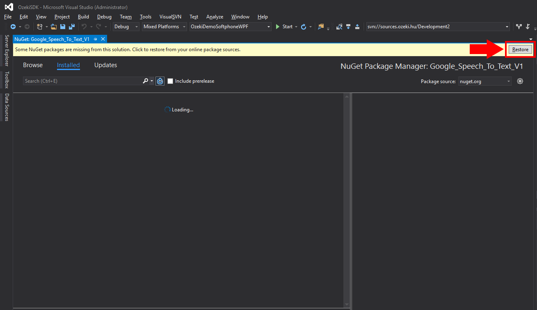537x310 pixels.
Task: Click the Navigate Forward arrow icon
Action: click(27, 27)
